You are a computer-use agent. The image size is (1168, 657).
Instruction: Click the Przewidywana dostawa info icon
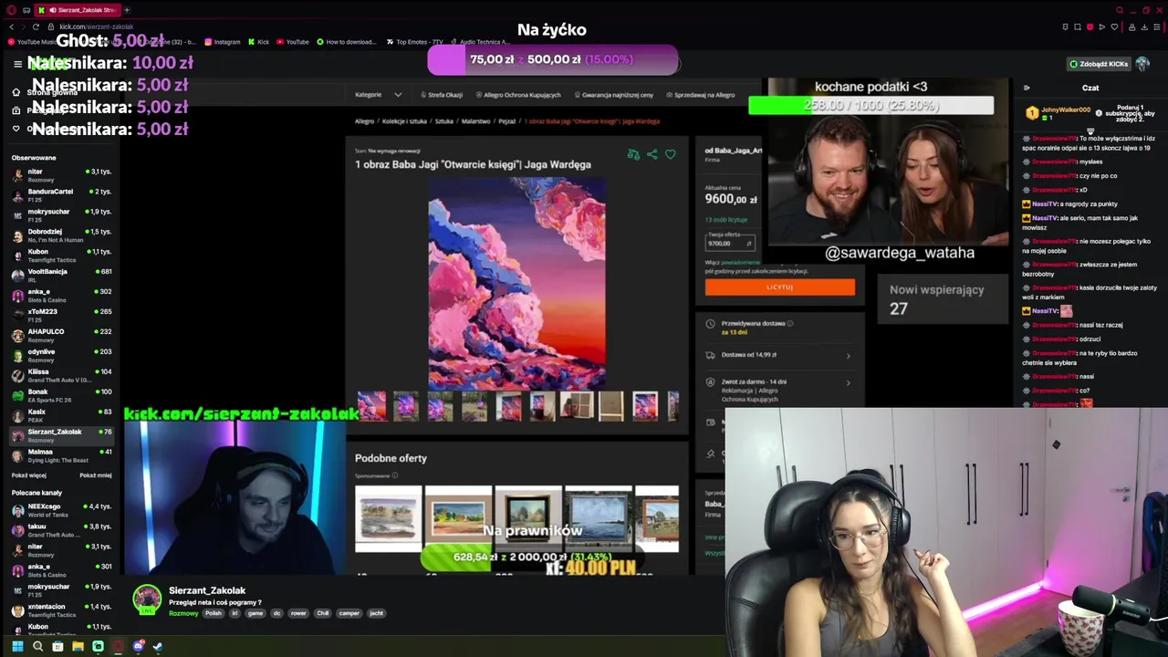click(x=790, y=323)
